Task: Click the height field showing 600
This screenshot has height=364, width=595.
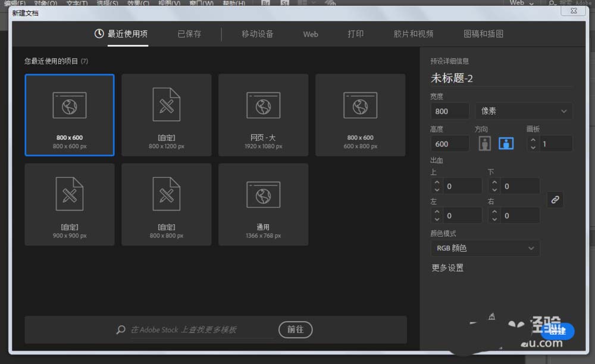Action: click(x=450, y=144)
